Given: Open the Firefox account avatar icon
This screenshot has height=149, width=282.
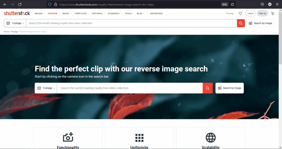Looking at the screenshot, I should point(270,4).
